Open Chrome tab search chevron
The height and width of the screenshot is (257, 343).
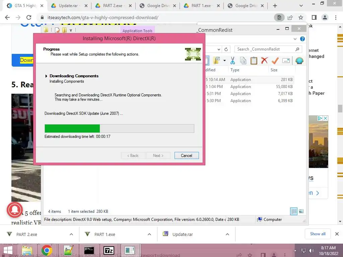pyautogui.click(x=301, y=6)
